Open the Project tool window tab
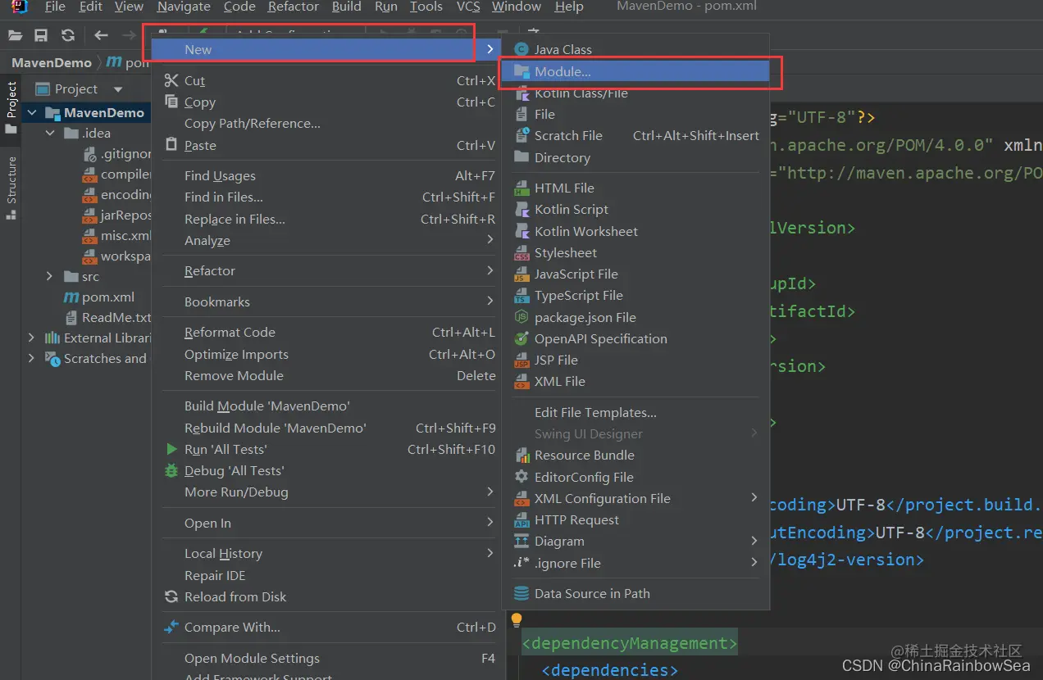The image size is (1043, 680). tap(11, 107)
